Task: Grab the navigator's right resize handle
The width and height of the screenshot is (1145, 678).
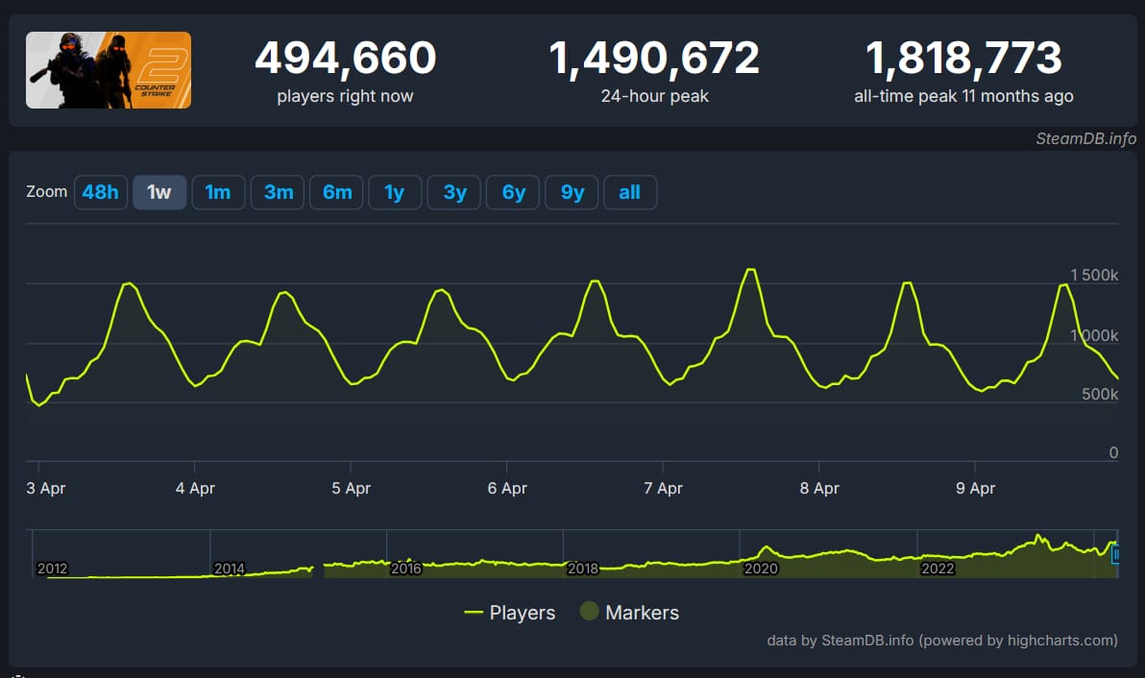Action: point(1117,554)
